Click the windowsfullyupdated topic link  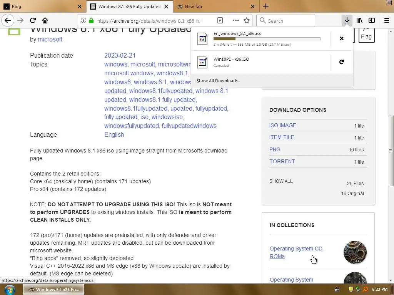pyautogui.click(x=132, y=126)
